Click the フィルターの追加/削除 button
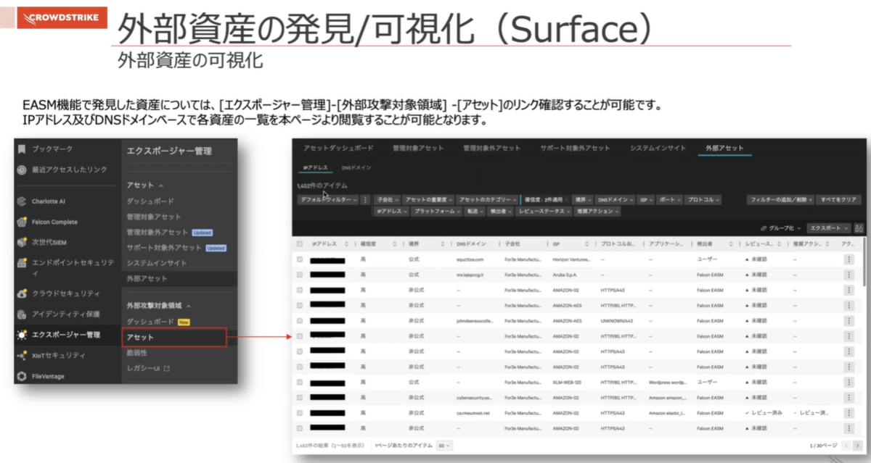Screen dimensions: 871x463 780,199
